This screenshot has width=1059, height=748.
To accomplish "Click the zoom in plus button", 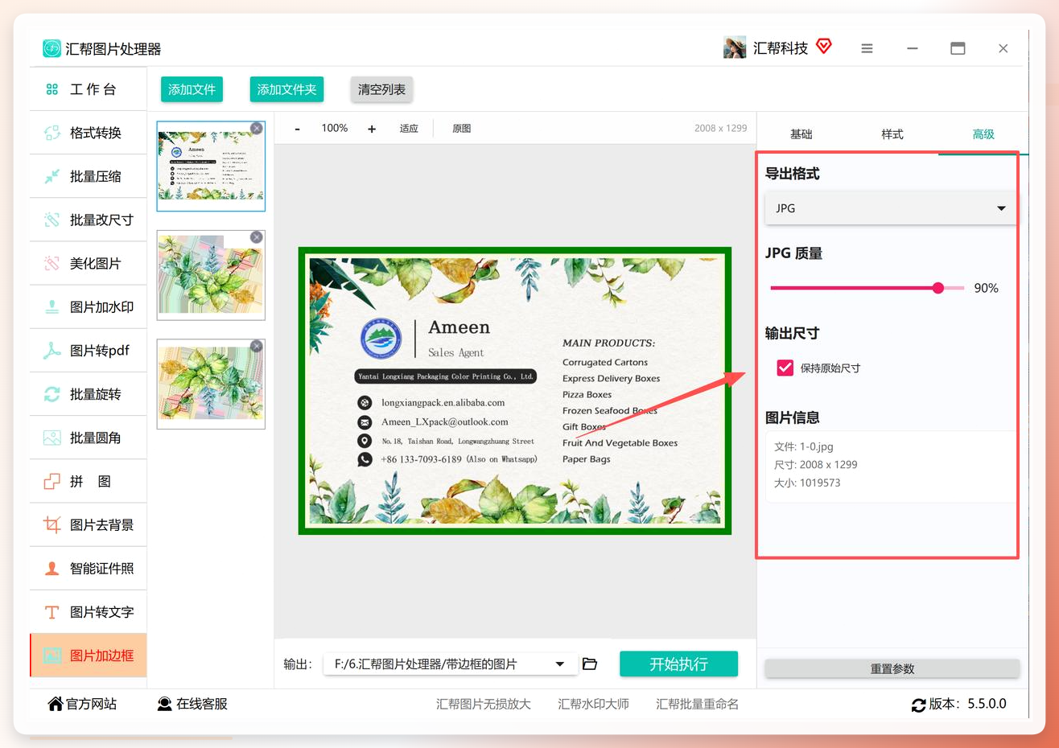I will click(x=372, y=129).
